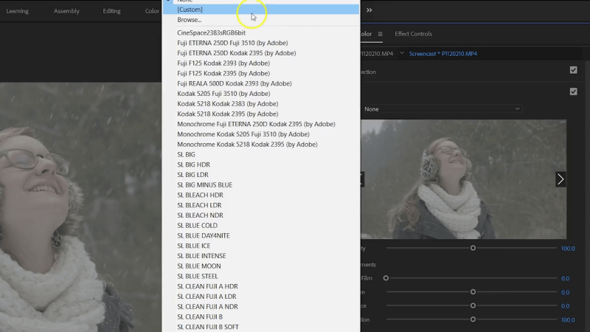
Task: Open the workspace overflow chevrons menu
Action: click(369, 10)
